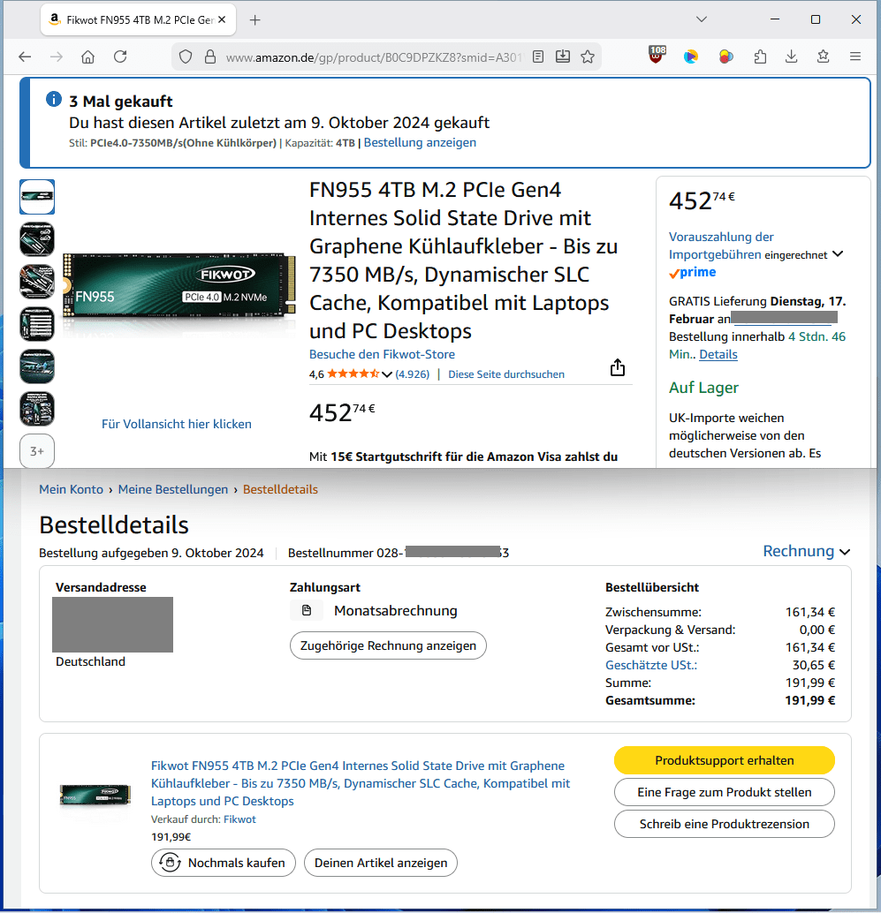Click the 'Monatsabrechnung' payment text
Viewport: 881px width, 913px height.
pyautogui.click(x=396, y=610)
